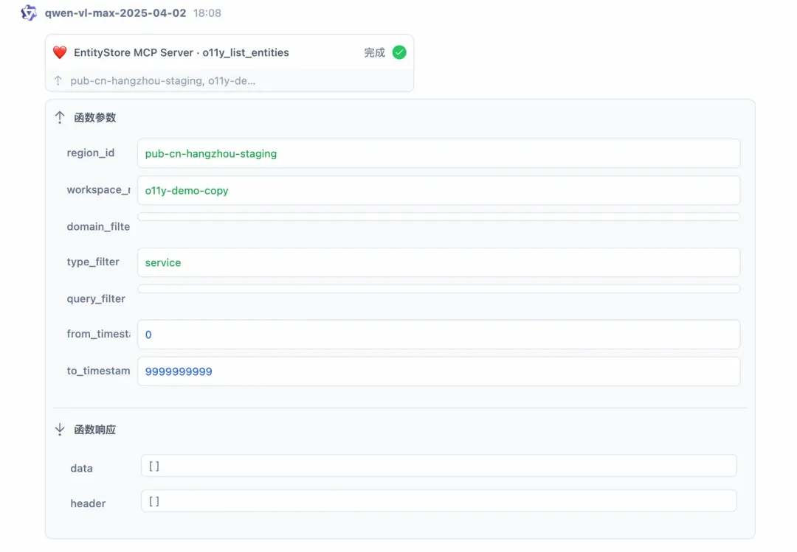Screen dimensions: 797x552
Task: Click the Qwen model avatar icon
Action: (29, 13)
